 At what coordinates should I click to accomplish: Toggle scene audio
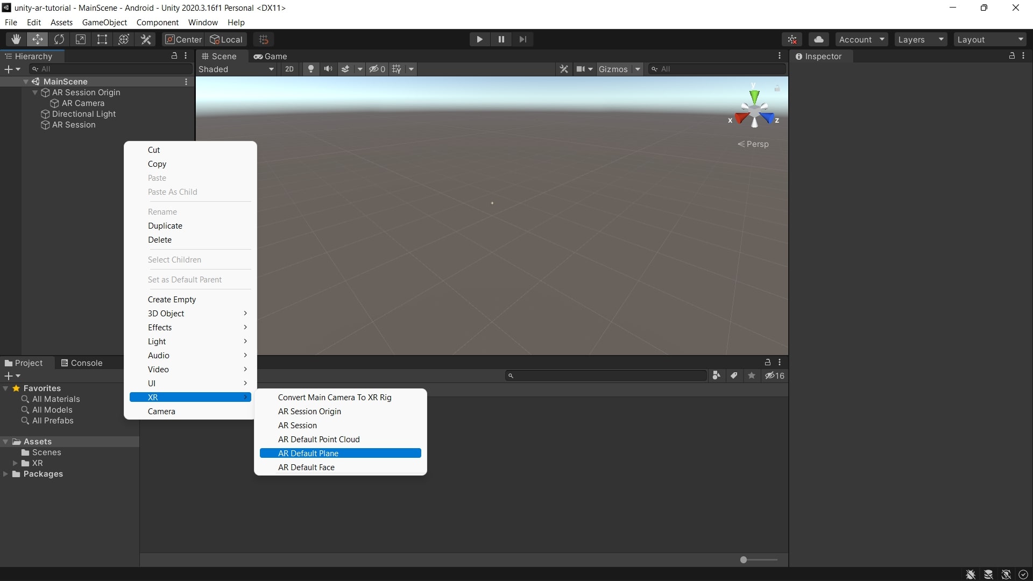coord(328,69)
